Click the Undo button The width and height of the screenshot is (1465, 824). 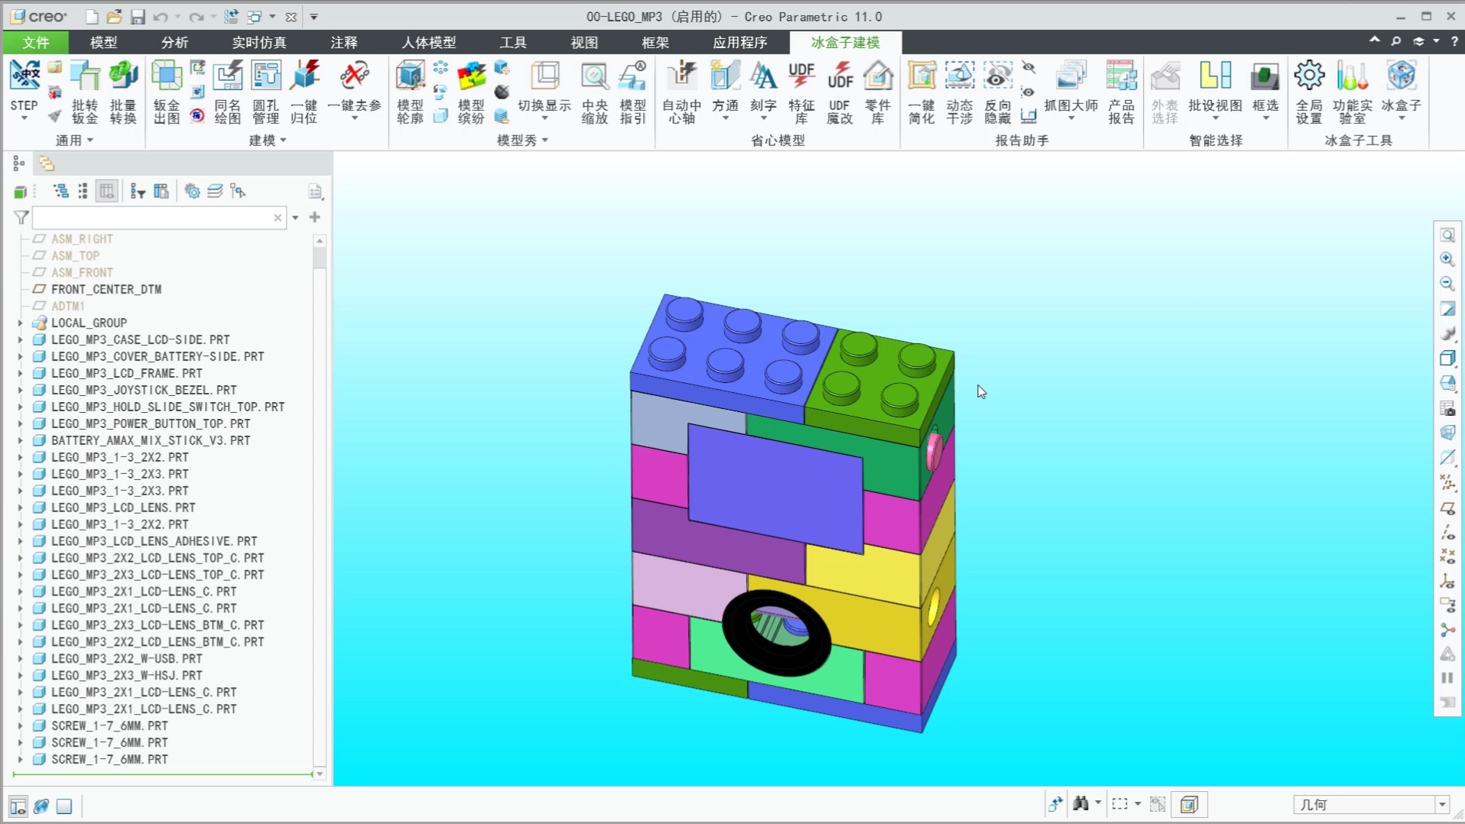[161, 16]
